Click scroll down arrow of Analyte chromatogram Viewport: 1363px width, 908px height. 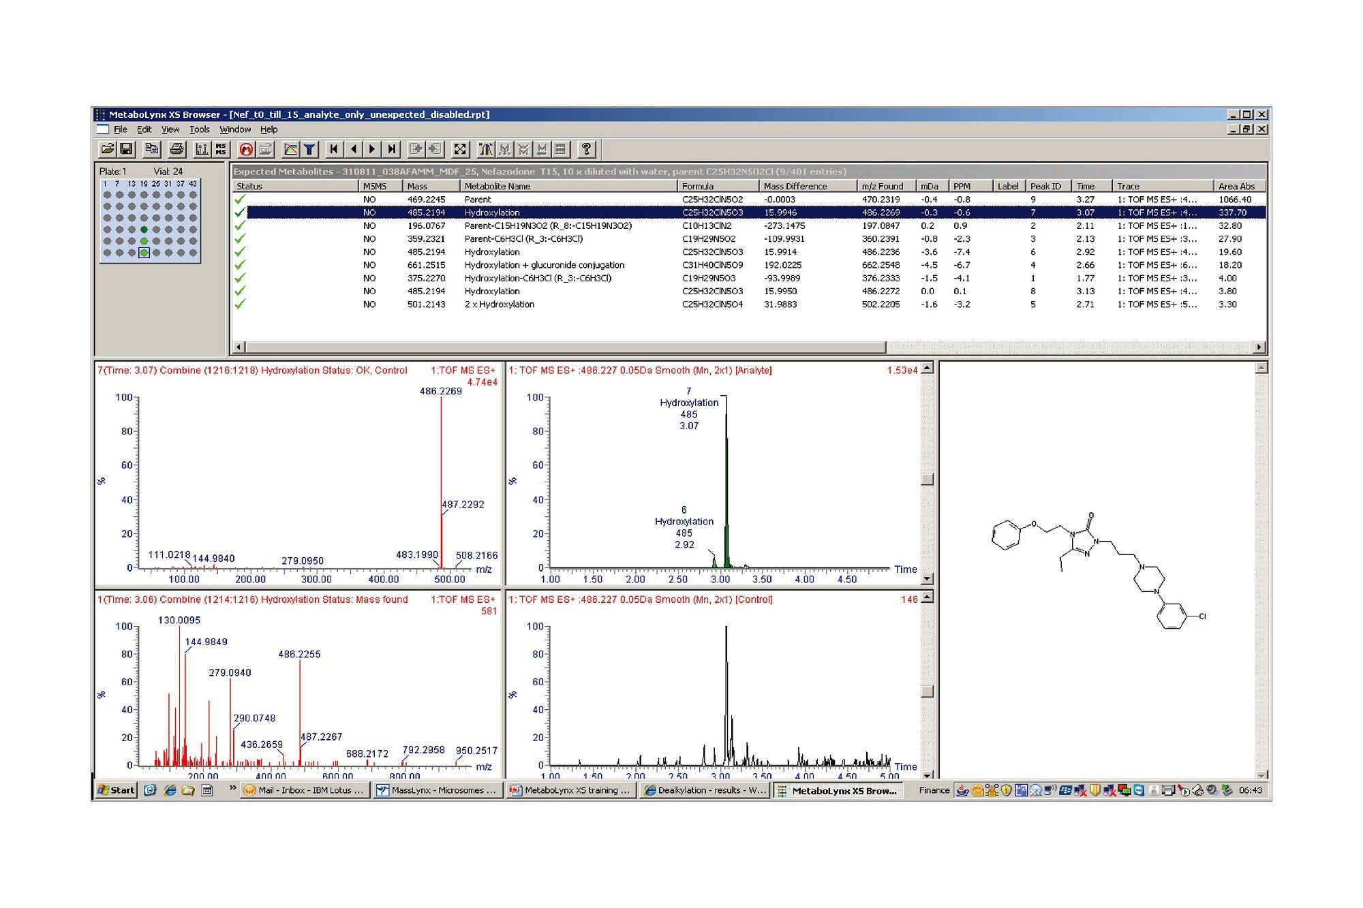(927, 579)
